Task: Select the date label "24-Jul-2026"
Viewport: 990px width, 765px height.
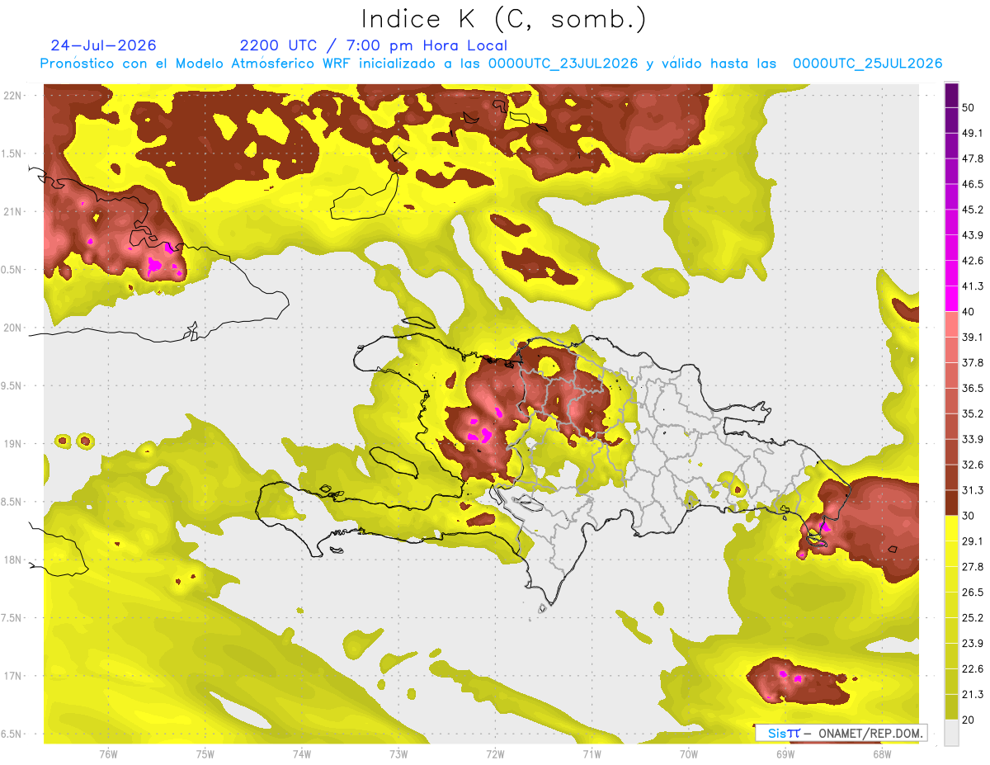Action: (x=104, y=45)
